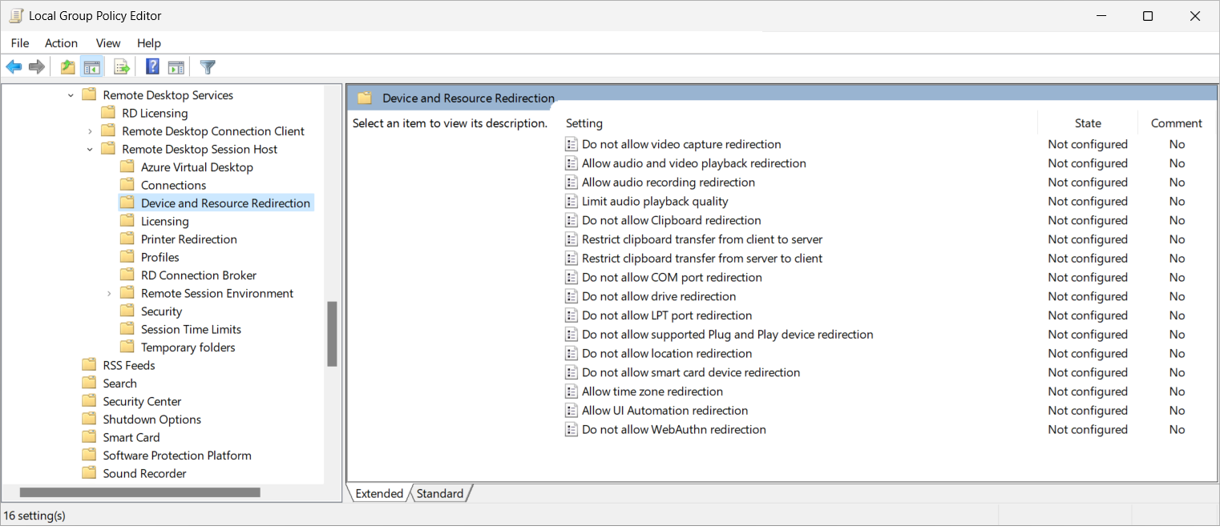This screenshot has height=530, width=1220.
Task: Open the parent folder using the Up One Level icon
Action: pyautogui.click(x=67, y=66)
